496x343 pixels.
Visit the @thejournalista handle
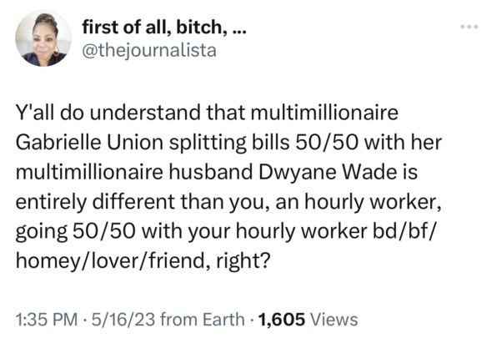click(149, 51)
